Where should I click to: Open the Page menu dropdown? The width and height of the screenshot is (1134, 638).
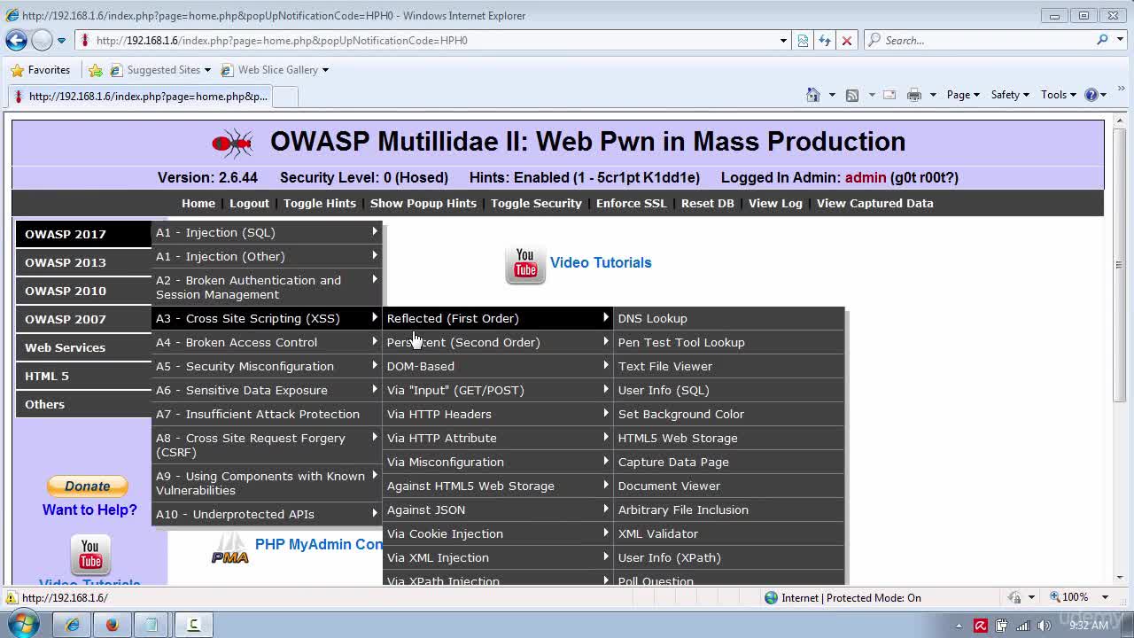click(x=963, y=95)
